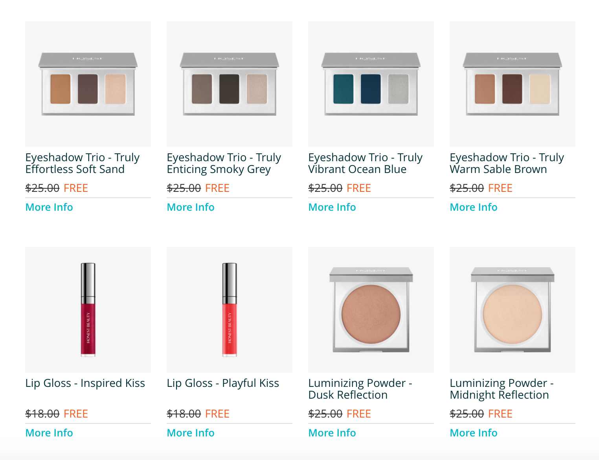Click the Smoky Grey eyeshadow palette image
599x460 pixels.
point(230,84)
